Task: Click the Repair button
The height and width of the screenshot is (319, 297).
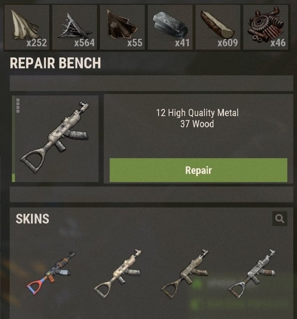Action: pos(198,170)
